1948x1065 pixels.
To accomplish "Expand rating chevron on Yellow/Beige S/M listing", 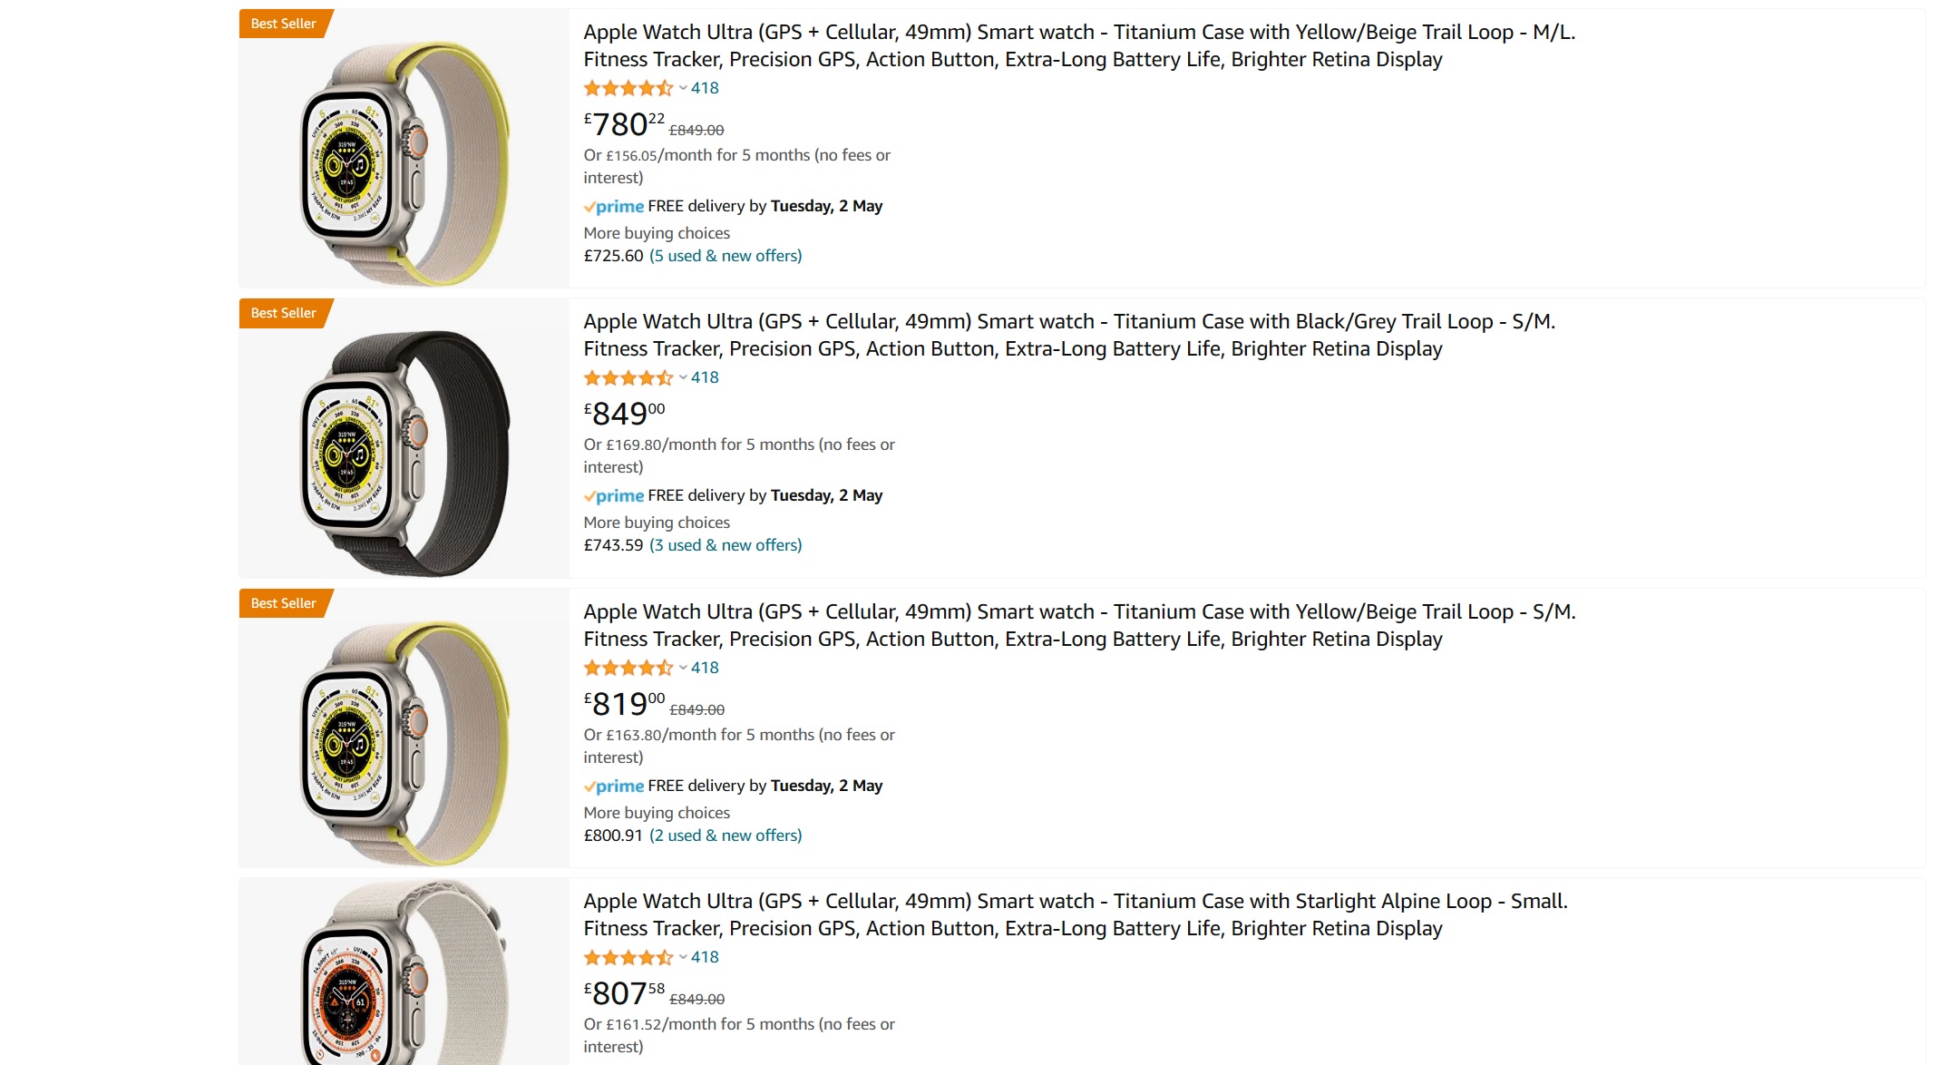I will pyautogui.click(x=683, y=668).
